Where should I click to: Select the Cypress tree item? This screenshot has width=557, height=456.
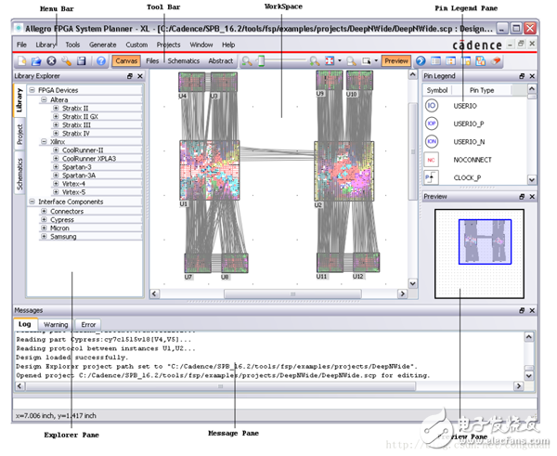coord(62,220)
